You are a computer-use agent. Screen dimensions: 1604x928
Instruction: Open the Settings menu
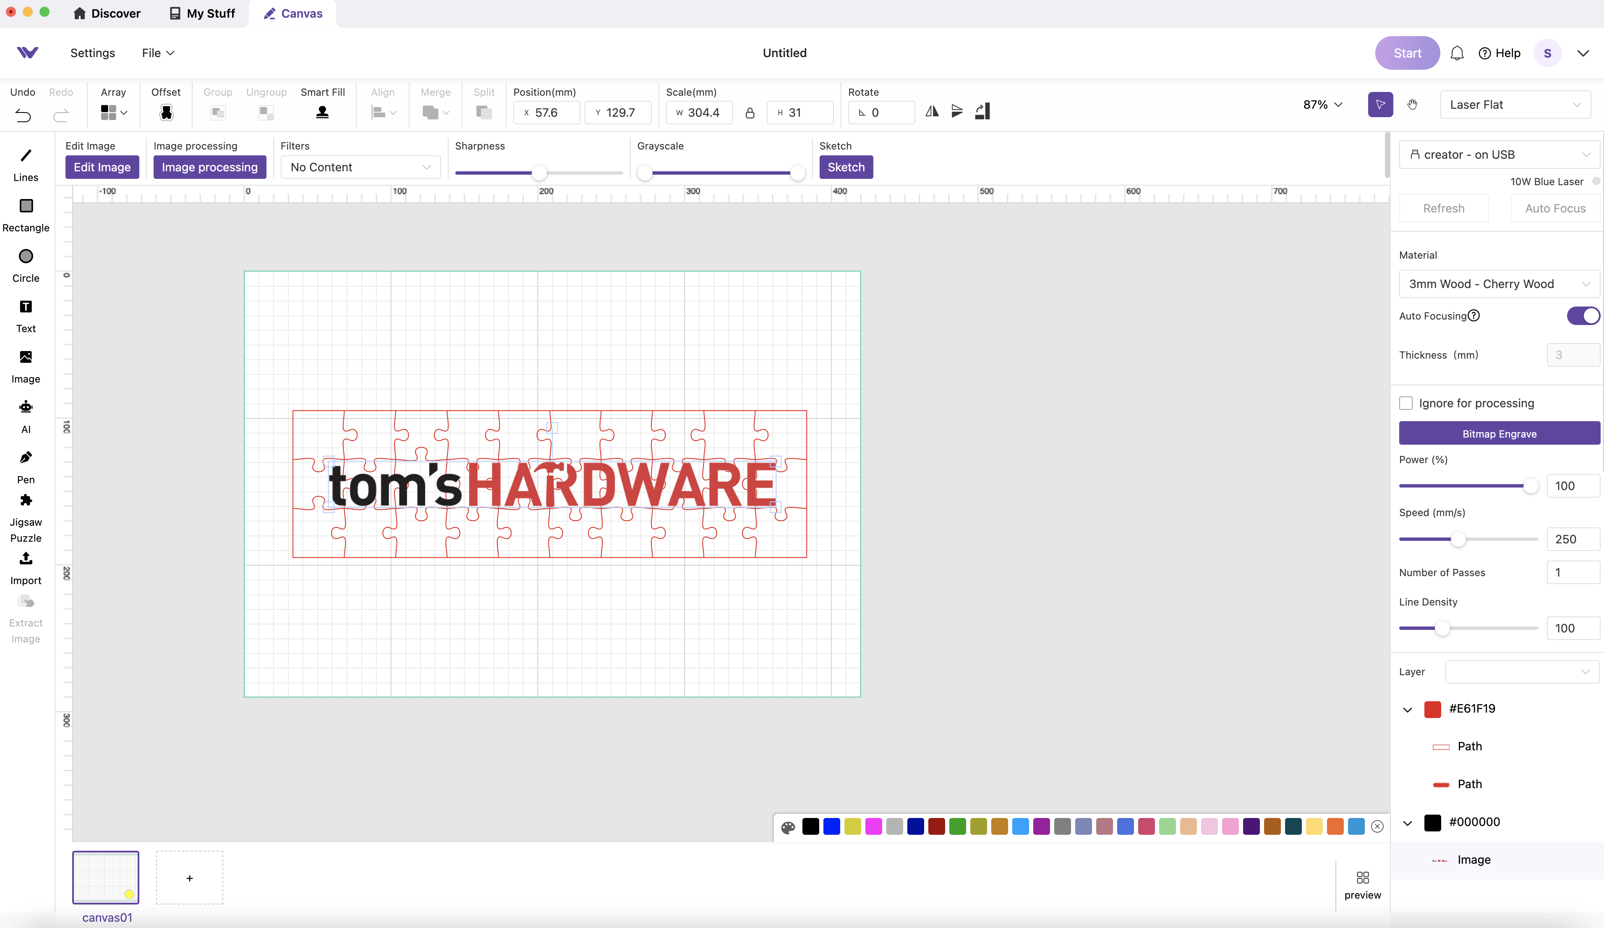tap(92, 53)
